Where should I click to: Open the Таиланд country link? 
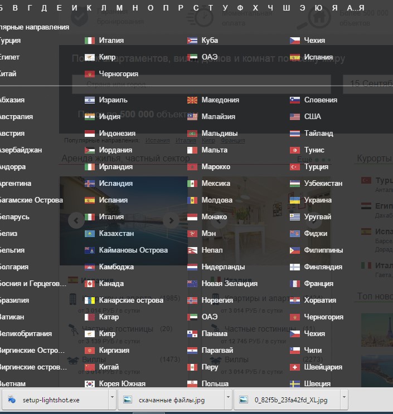[318, 134]
